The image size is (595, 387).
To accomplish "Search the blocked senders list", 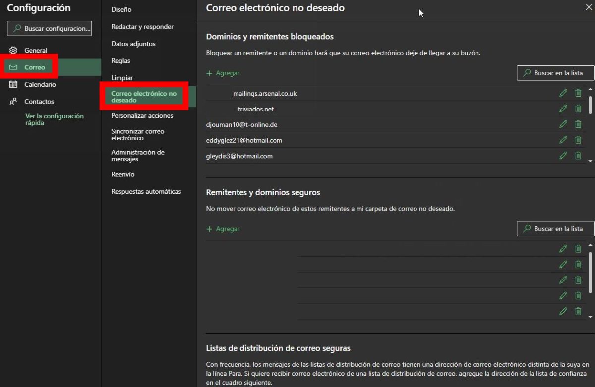I will point(556,73).
